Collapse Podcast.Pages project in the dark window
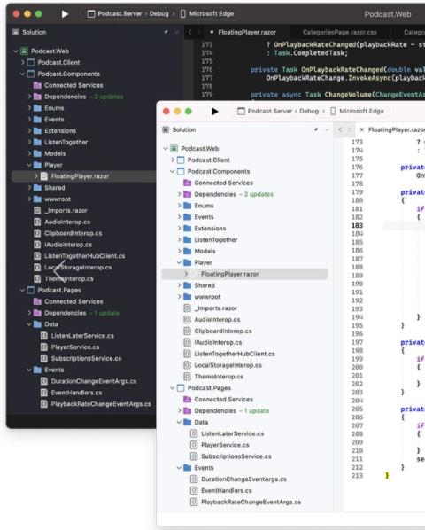This screenshot has width=425, height=530. [22, 291]
